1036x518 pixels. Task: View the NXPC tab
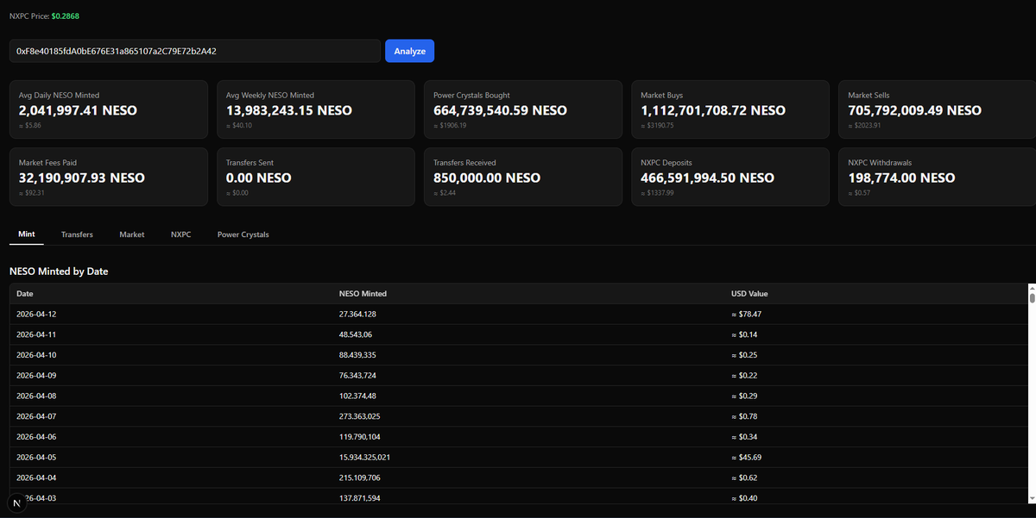[x=180, y=234]
